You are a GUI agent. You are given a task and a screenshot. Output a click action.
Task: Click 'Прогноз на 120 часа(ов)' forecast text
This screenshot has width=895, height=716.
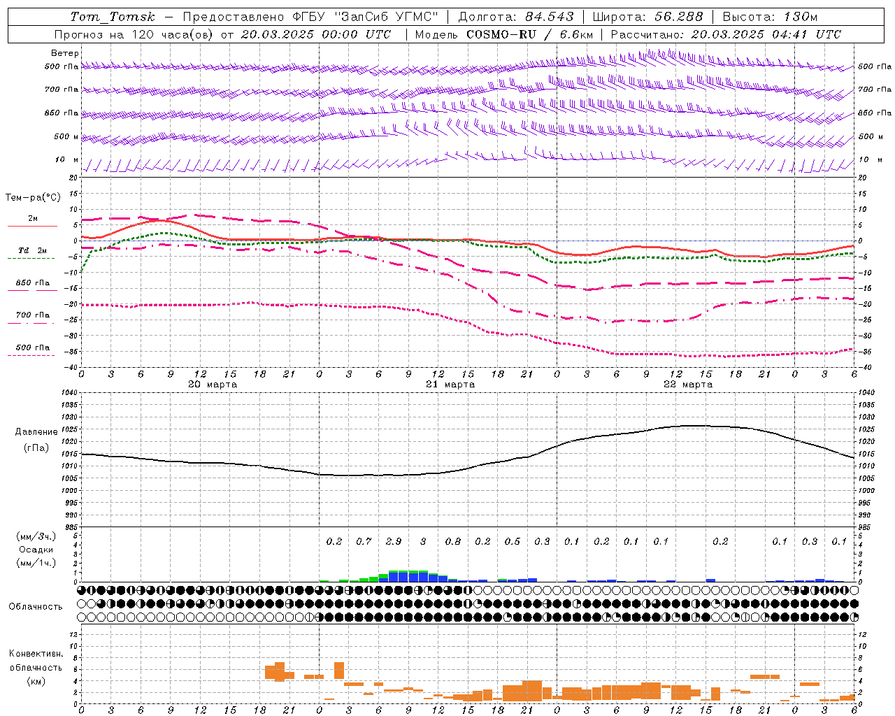point(135,34)
